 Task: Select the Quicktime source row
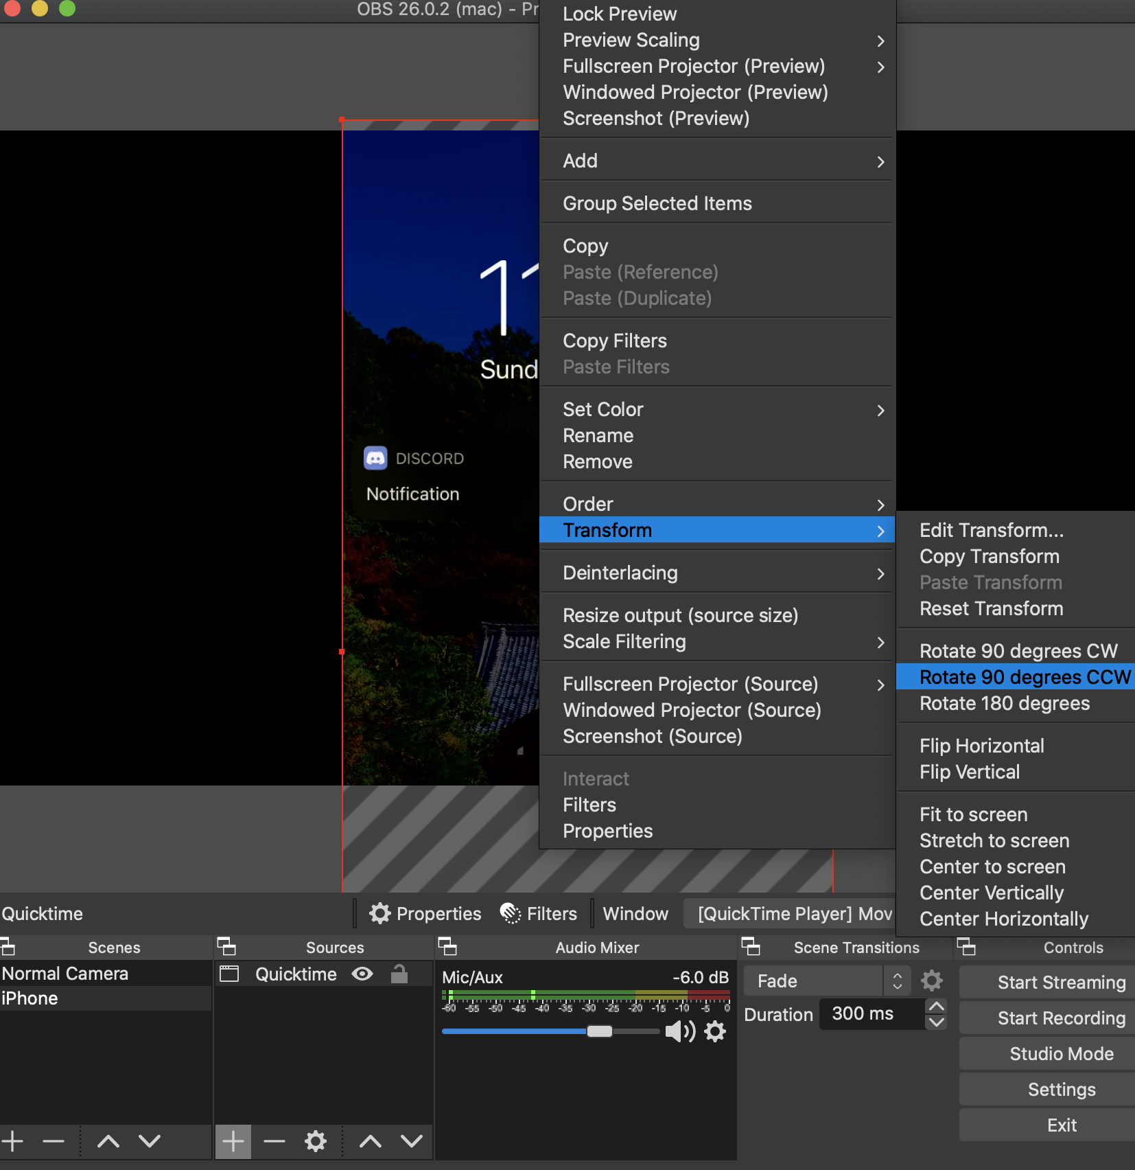point(323,974)
